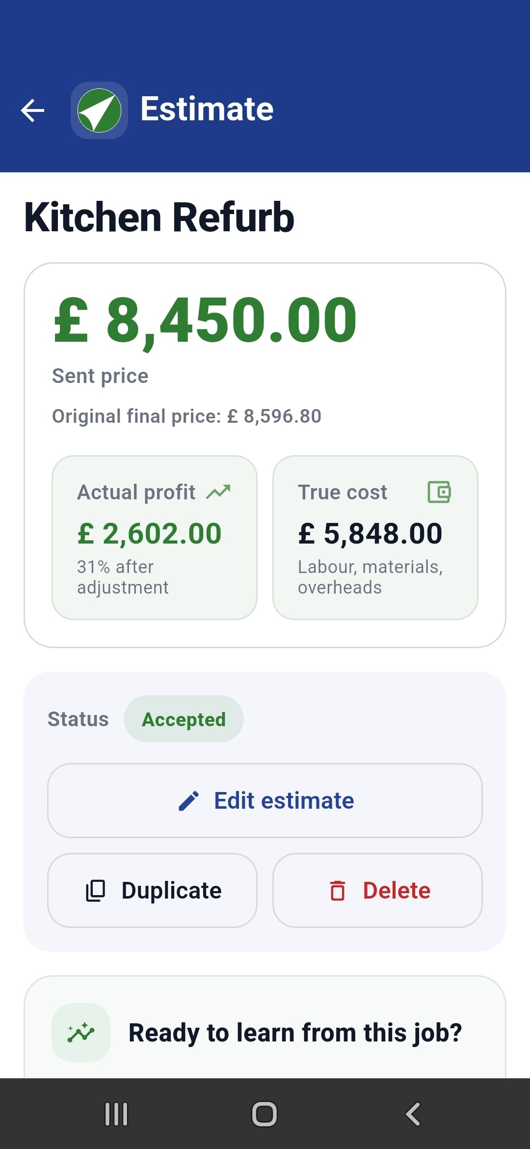
Task: Delete the Kitchen Refurb estimate
Action: [377, 891]
